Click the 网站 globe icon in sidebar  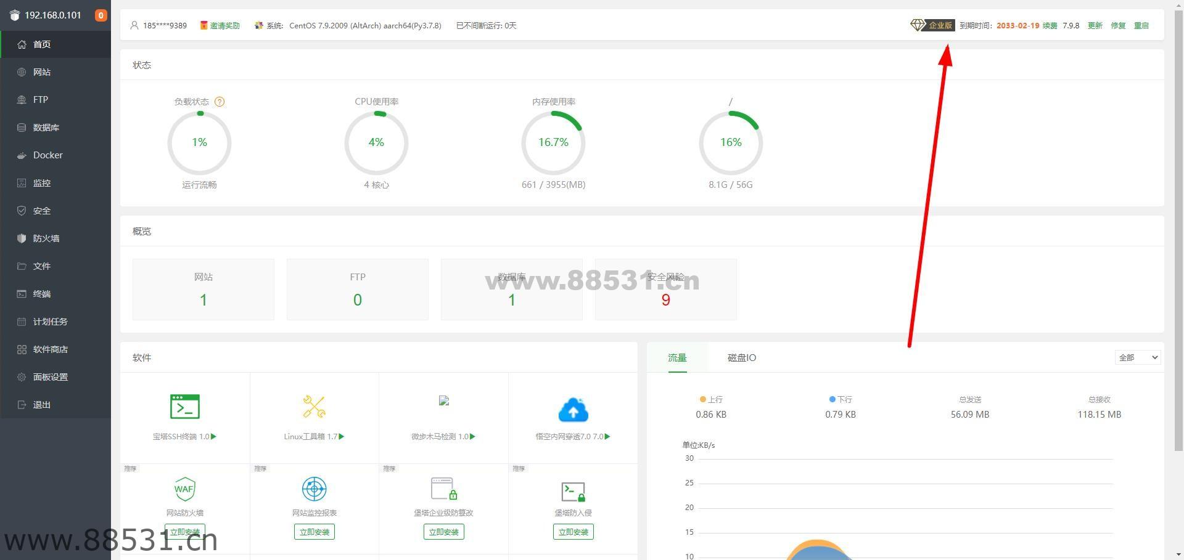point(22,72)
